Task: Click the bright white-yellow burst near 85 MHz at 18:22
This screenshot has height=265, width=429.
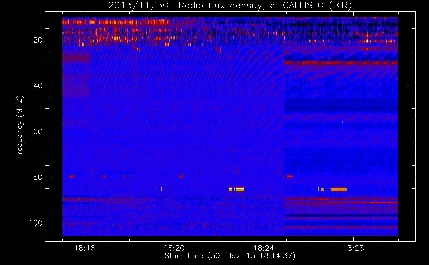Action: point(237,189)
